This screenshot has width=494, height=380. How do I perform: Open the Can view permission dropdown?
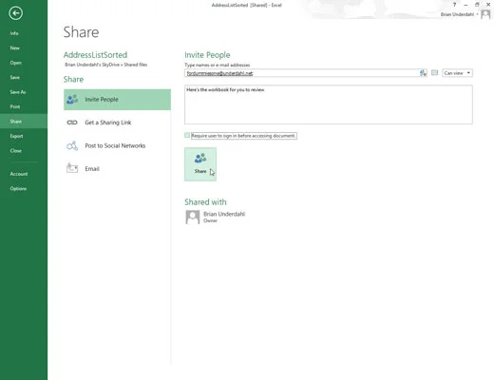pos(457,73)
